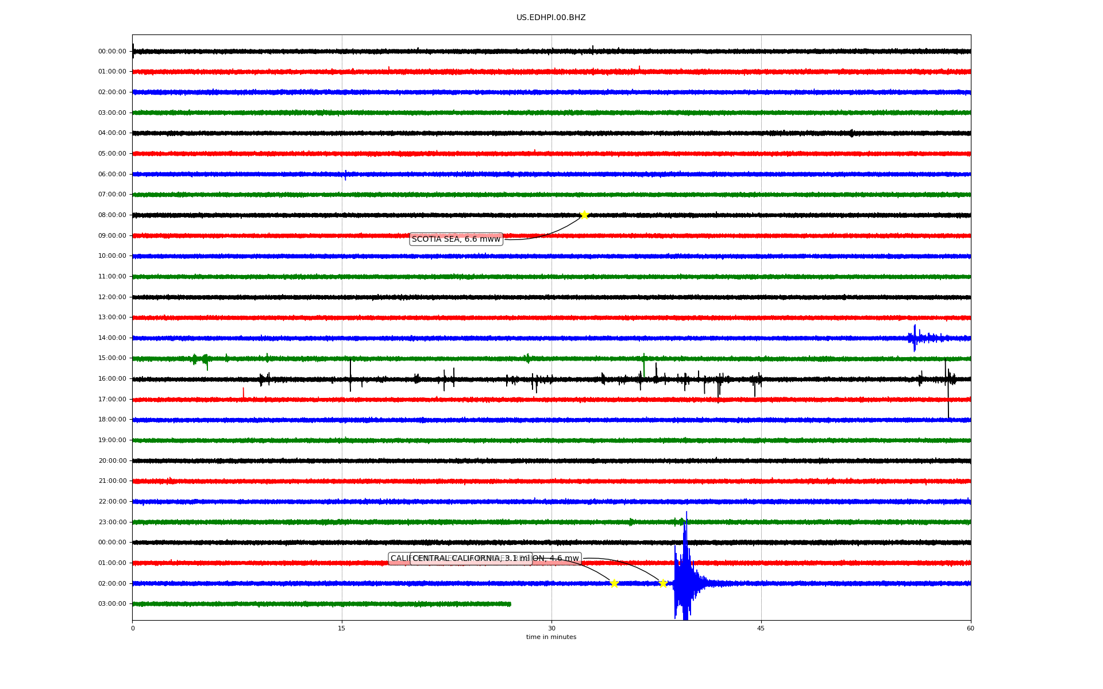The height and width of the screenshot is (689, 1103).
Task: Click the 12:00:00 trace label
Action: tap(112, 297)
